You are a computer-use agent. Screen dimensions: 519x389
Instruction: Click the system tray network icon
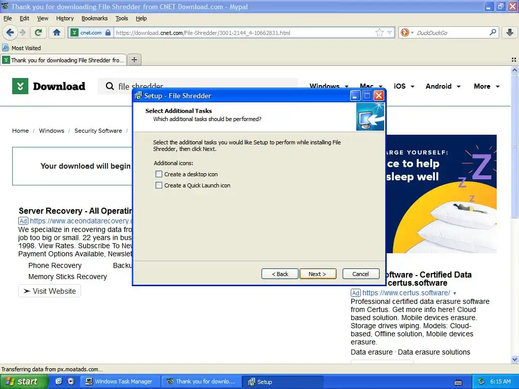pyautogui.click(x=481, y=381)
